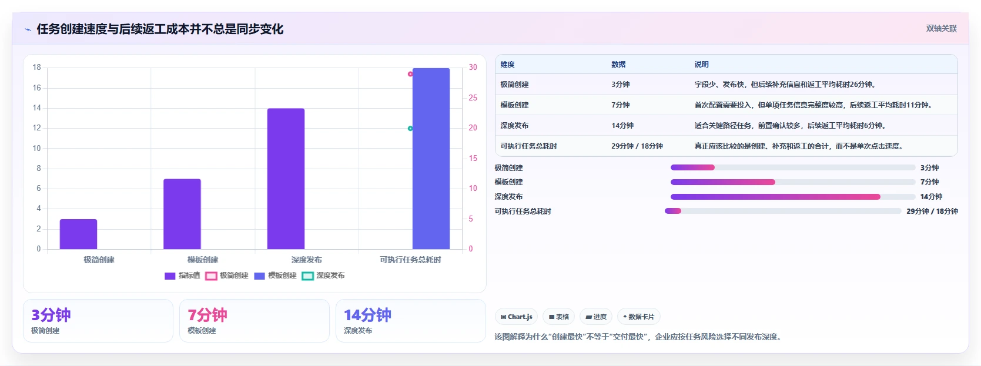The height and width of the screenshot is (366, 981).
Task: Click the 极简创建 progress bar
Action: (793, 167)
